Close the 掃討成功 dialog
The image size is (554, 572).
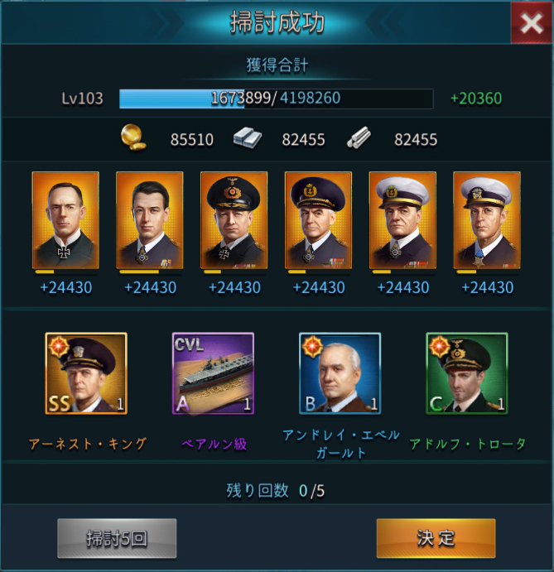(x=532, y=23)
